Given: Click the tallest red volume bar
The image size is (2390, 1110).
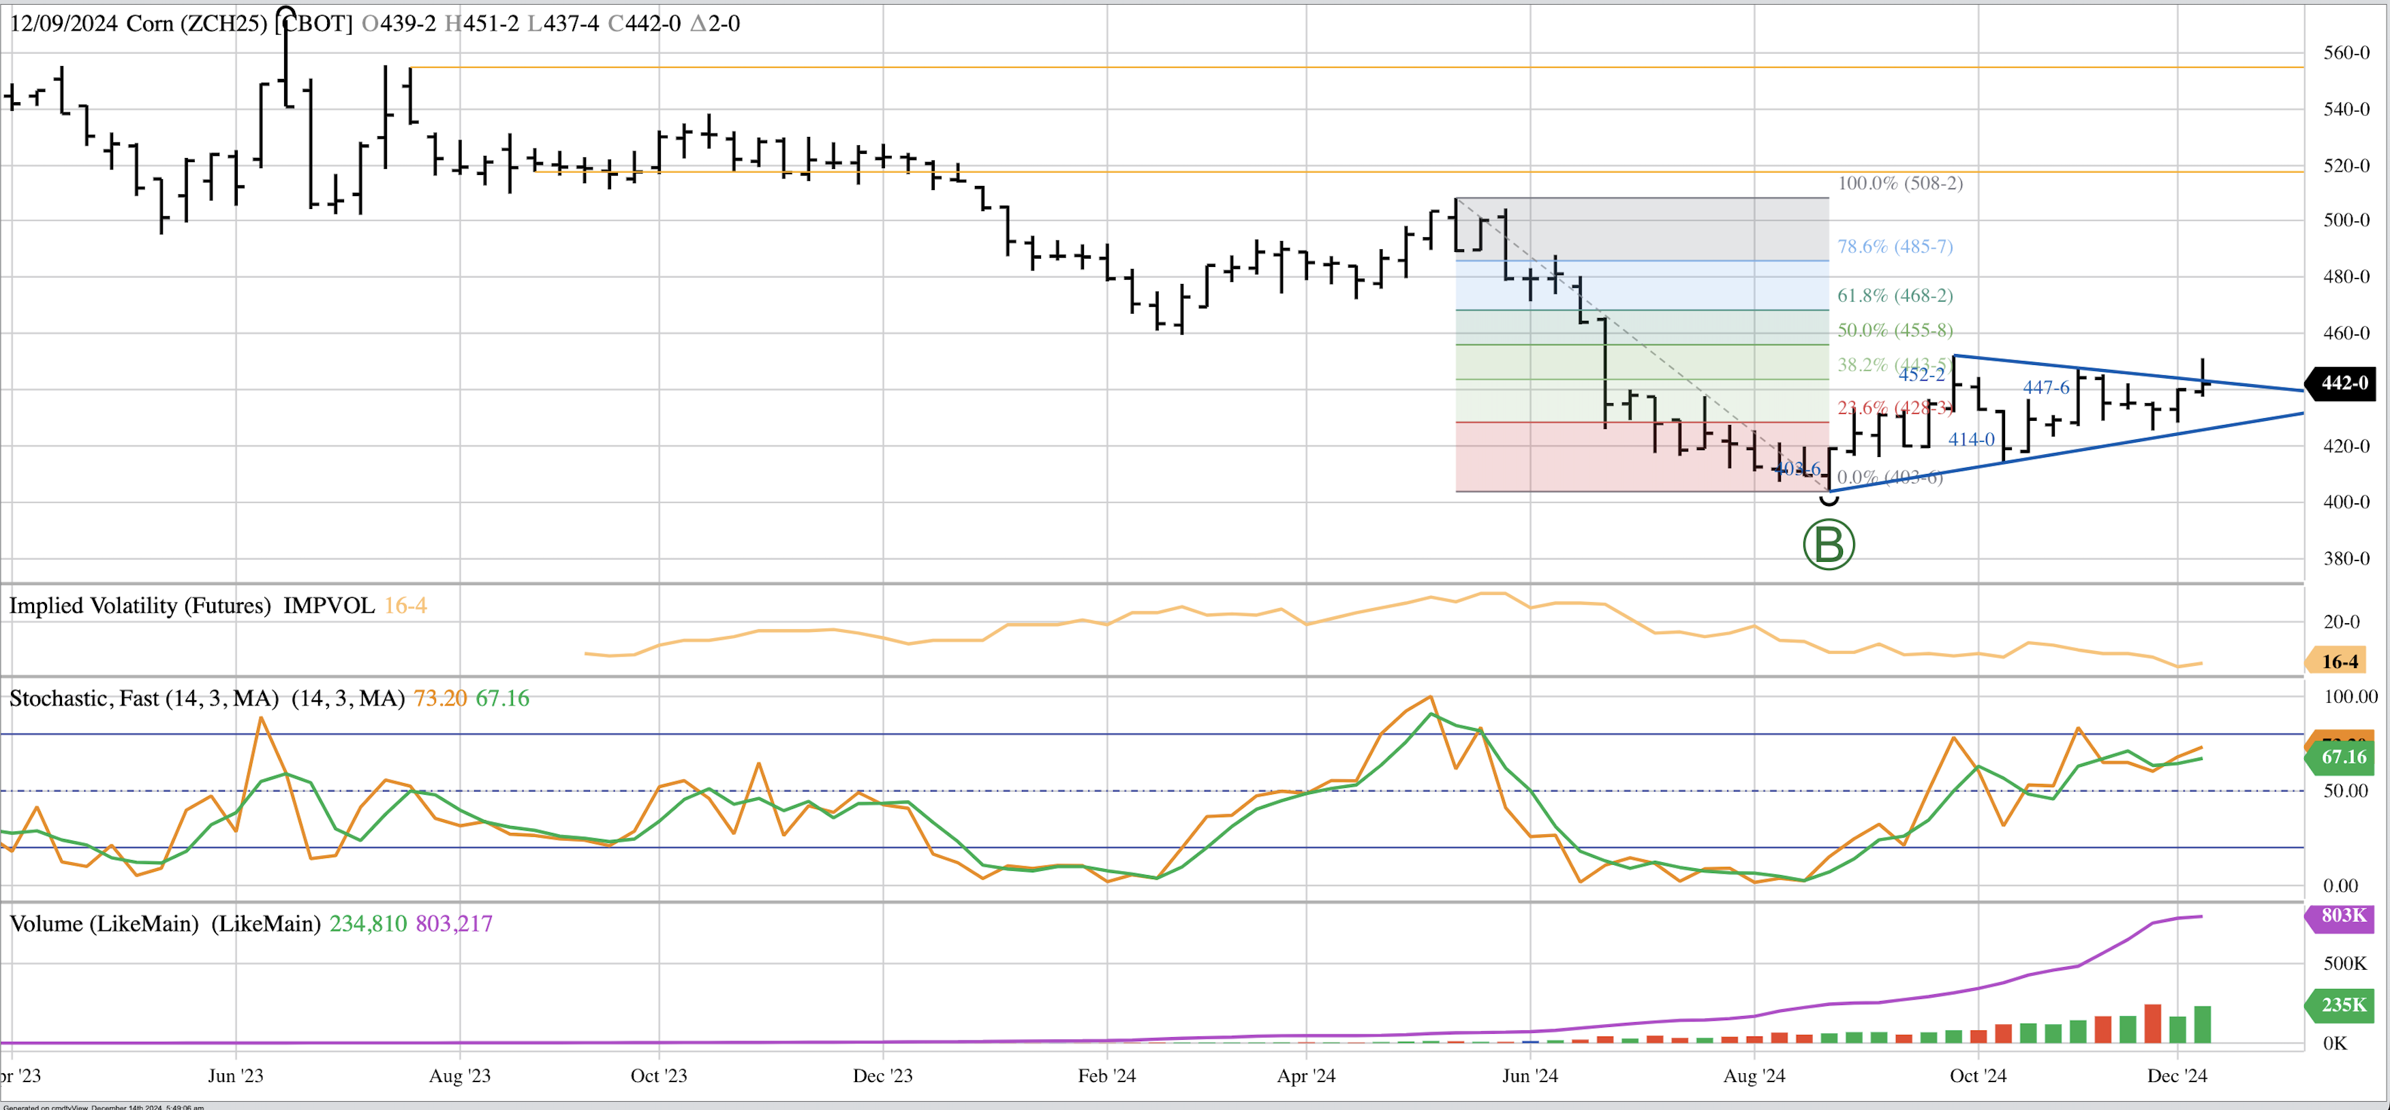Looking at the screenshot, I should (2152, 1024).
